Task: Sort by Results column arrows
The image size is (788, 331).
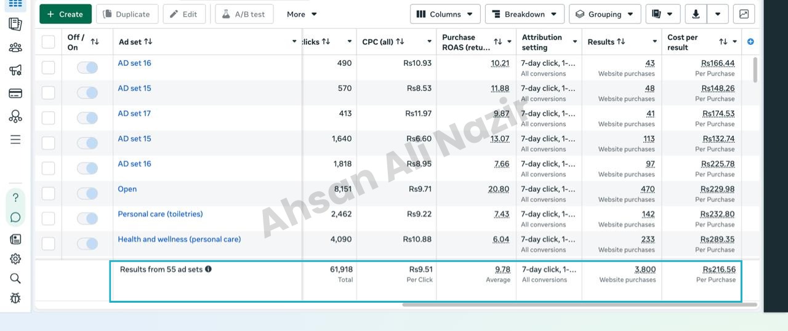Action: (x=621, y=42)
